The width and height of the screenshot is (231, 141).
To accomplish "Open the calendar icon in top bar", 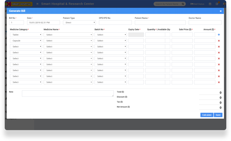I will coord(210,4).
